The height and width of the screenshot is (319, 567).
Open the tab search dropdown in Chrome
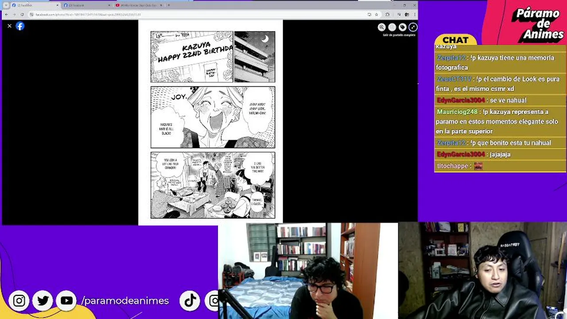[x=6, y=5]
